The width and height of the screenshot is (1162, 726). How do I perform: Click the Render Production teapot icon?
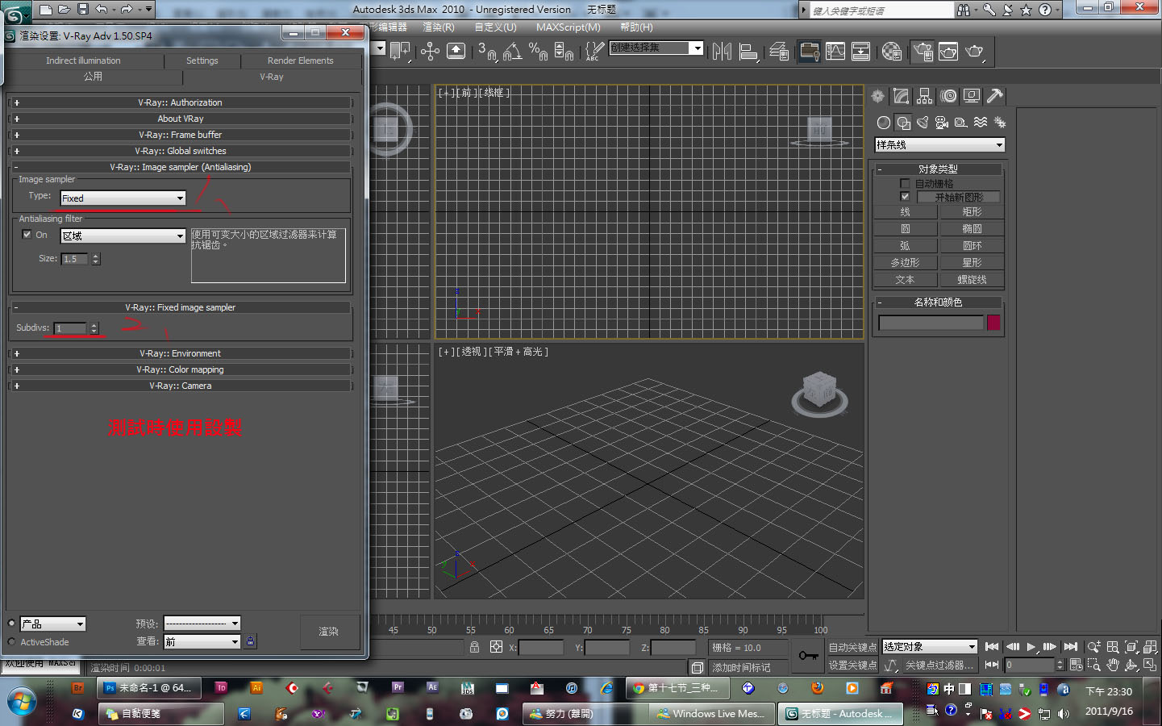click(975, 52)
